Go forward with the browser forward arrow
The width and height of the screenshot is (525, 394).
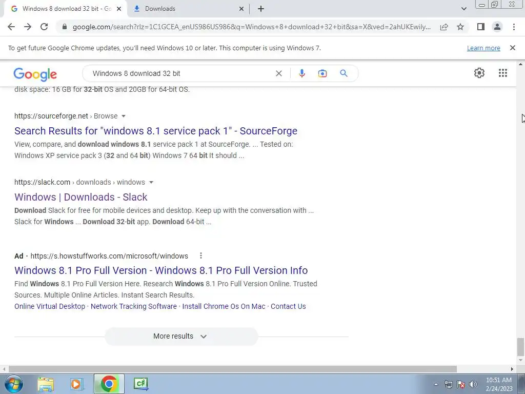coord(28,27)
